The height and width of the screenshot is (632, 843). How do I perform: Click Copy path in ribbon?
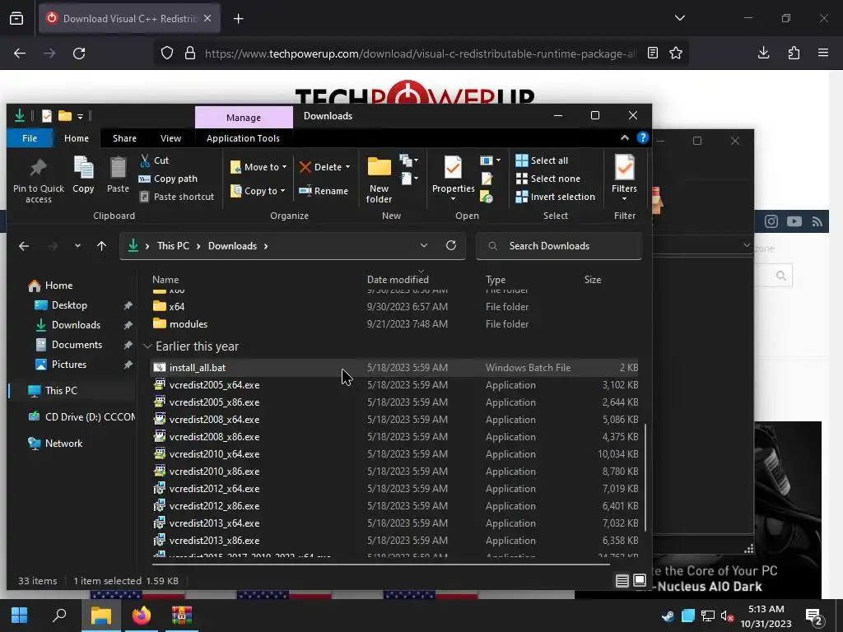pos(168,179)
